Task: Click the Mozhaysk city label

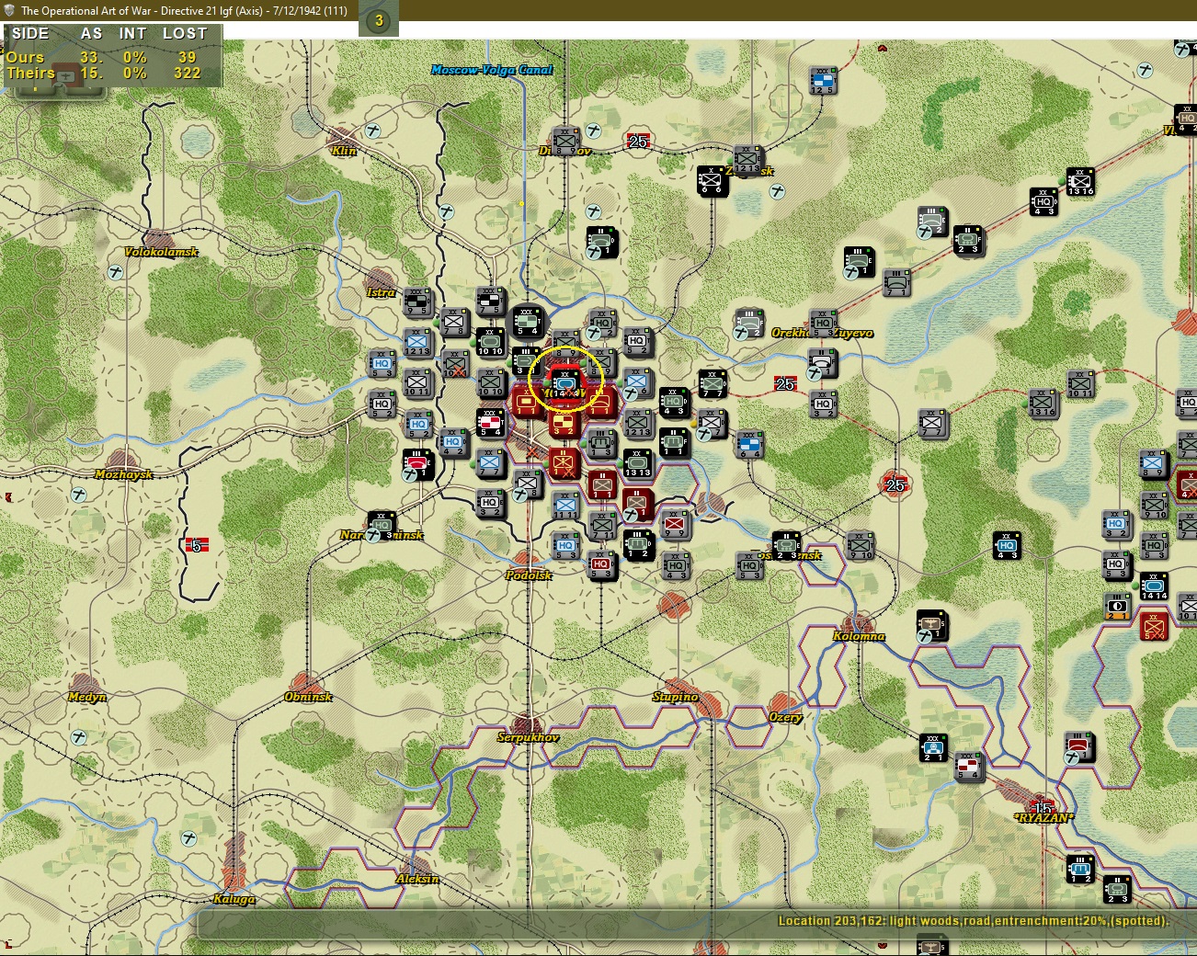Action: (123, 474)
